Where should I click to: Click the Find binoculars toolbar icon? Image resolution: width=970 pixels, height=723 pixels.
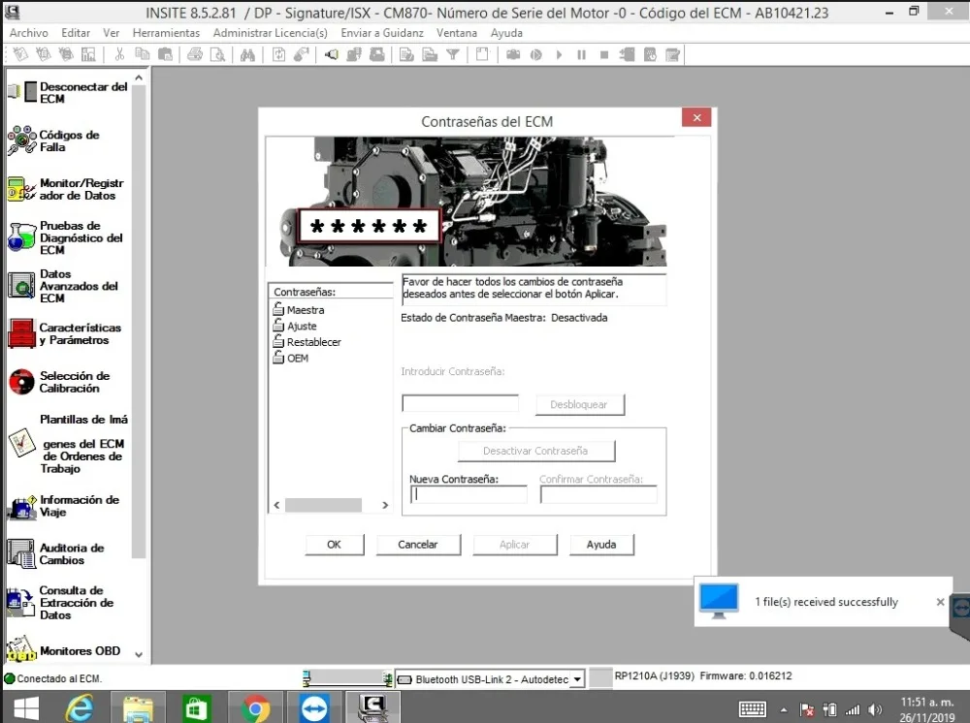click(247, 55)
